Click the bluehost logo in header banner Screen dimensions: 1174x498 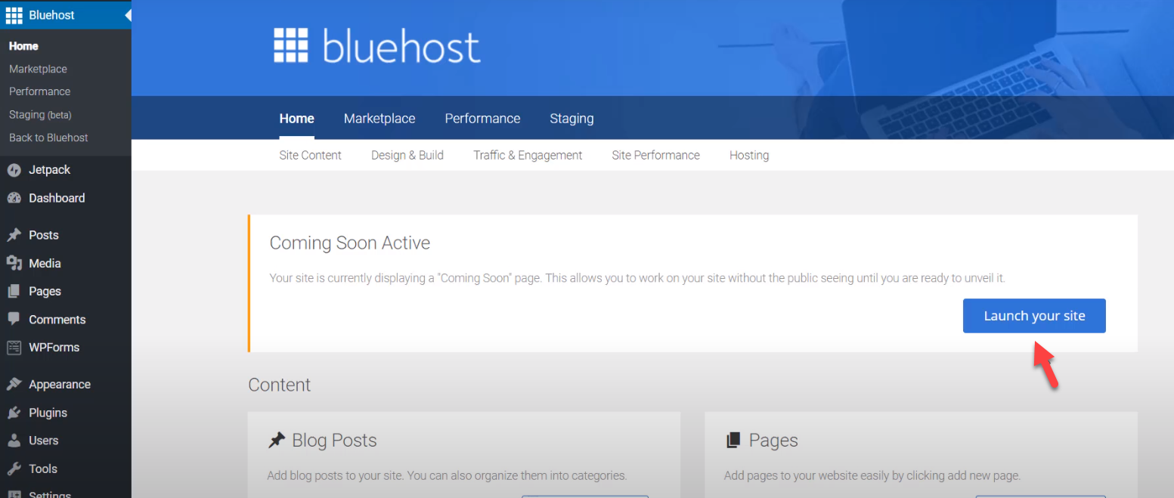(x=376, y=46)
